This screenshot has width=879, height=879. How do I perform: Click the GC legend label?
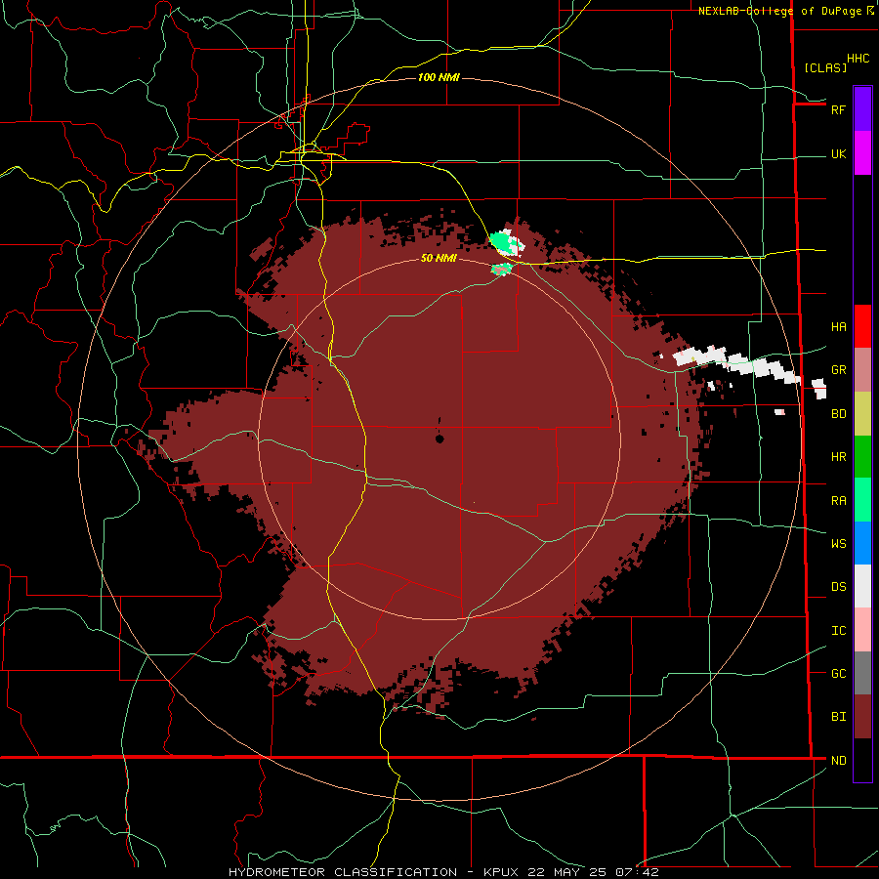click(x=838, y=674)
